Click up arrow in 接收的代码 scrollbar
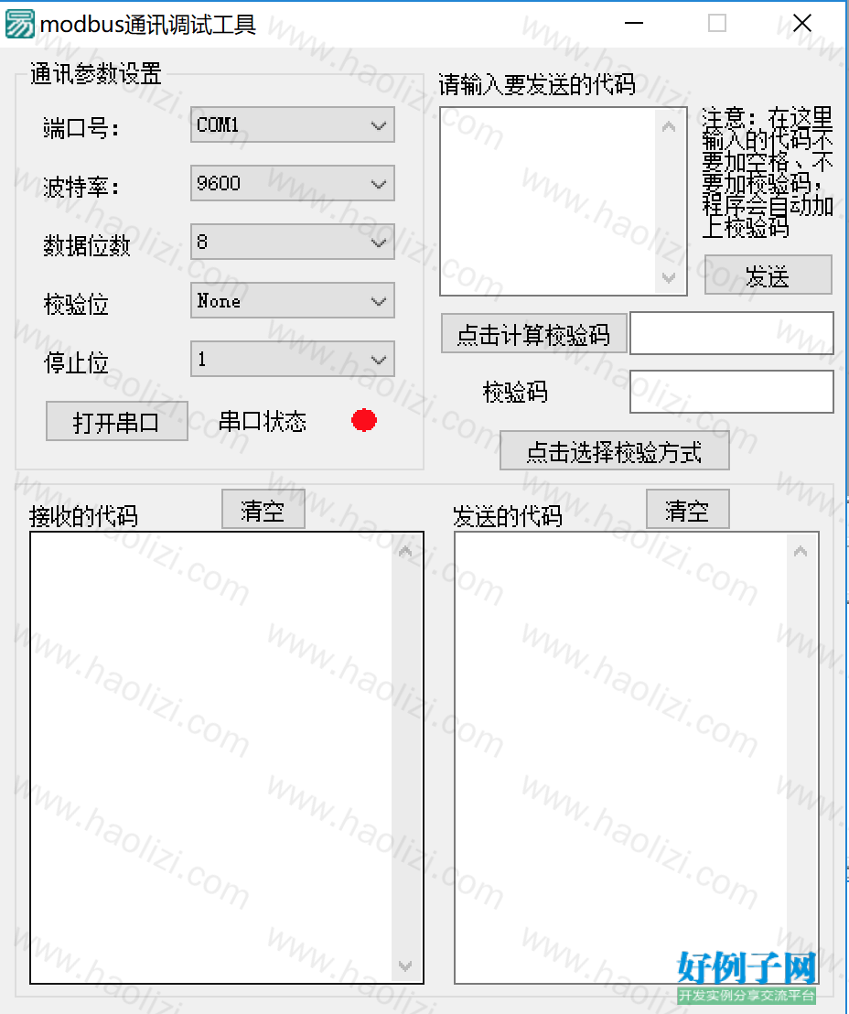 405,552
